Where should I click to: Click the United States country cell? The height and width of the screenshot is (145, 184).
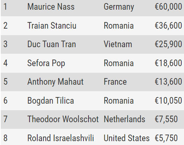127,138
